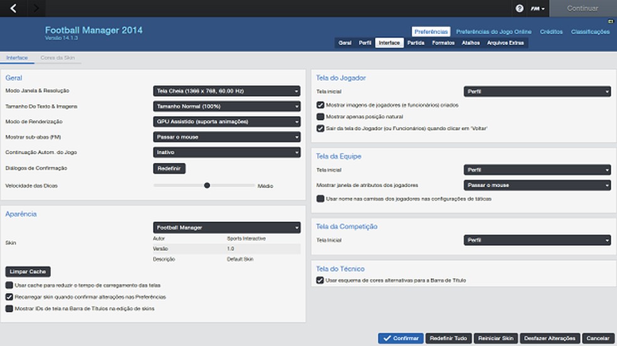Viewport: 617px width, 346px height.
Task: Click the Cancelar button
Action: [598, 338]
